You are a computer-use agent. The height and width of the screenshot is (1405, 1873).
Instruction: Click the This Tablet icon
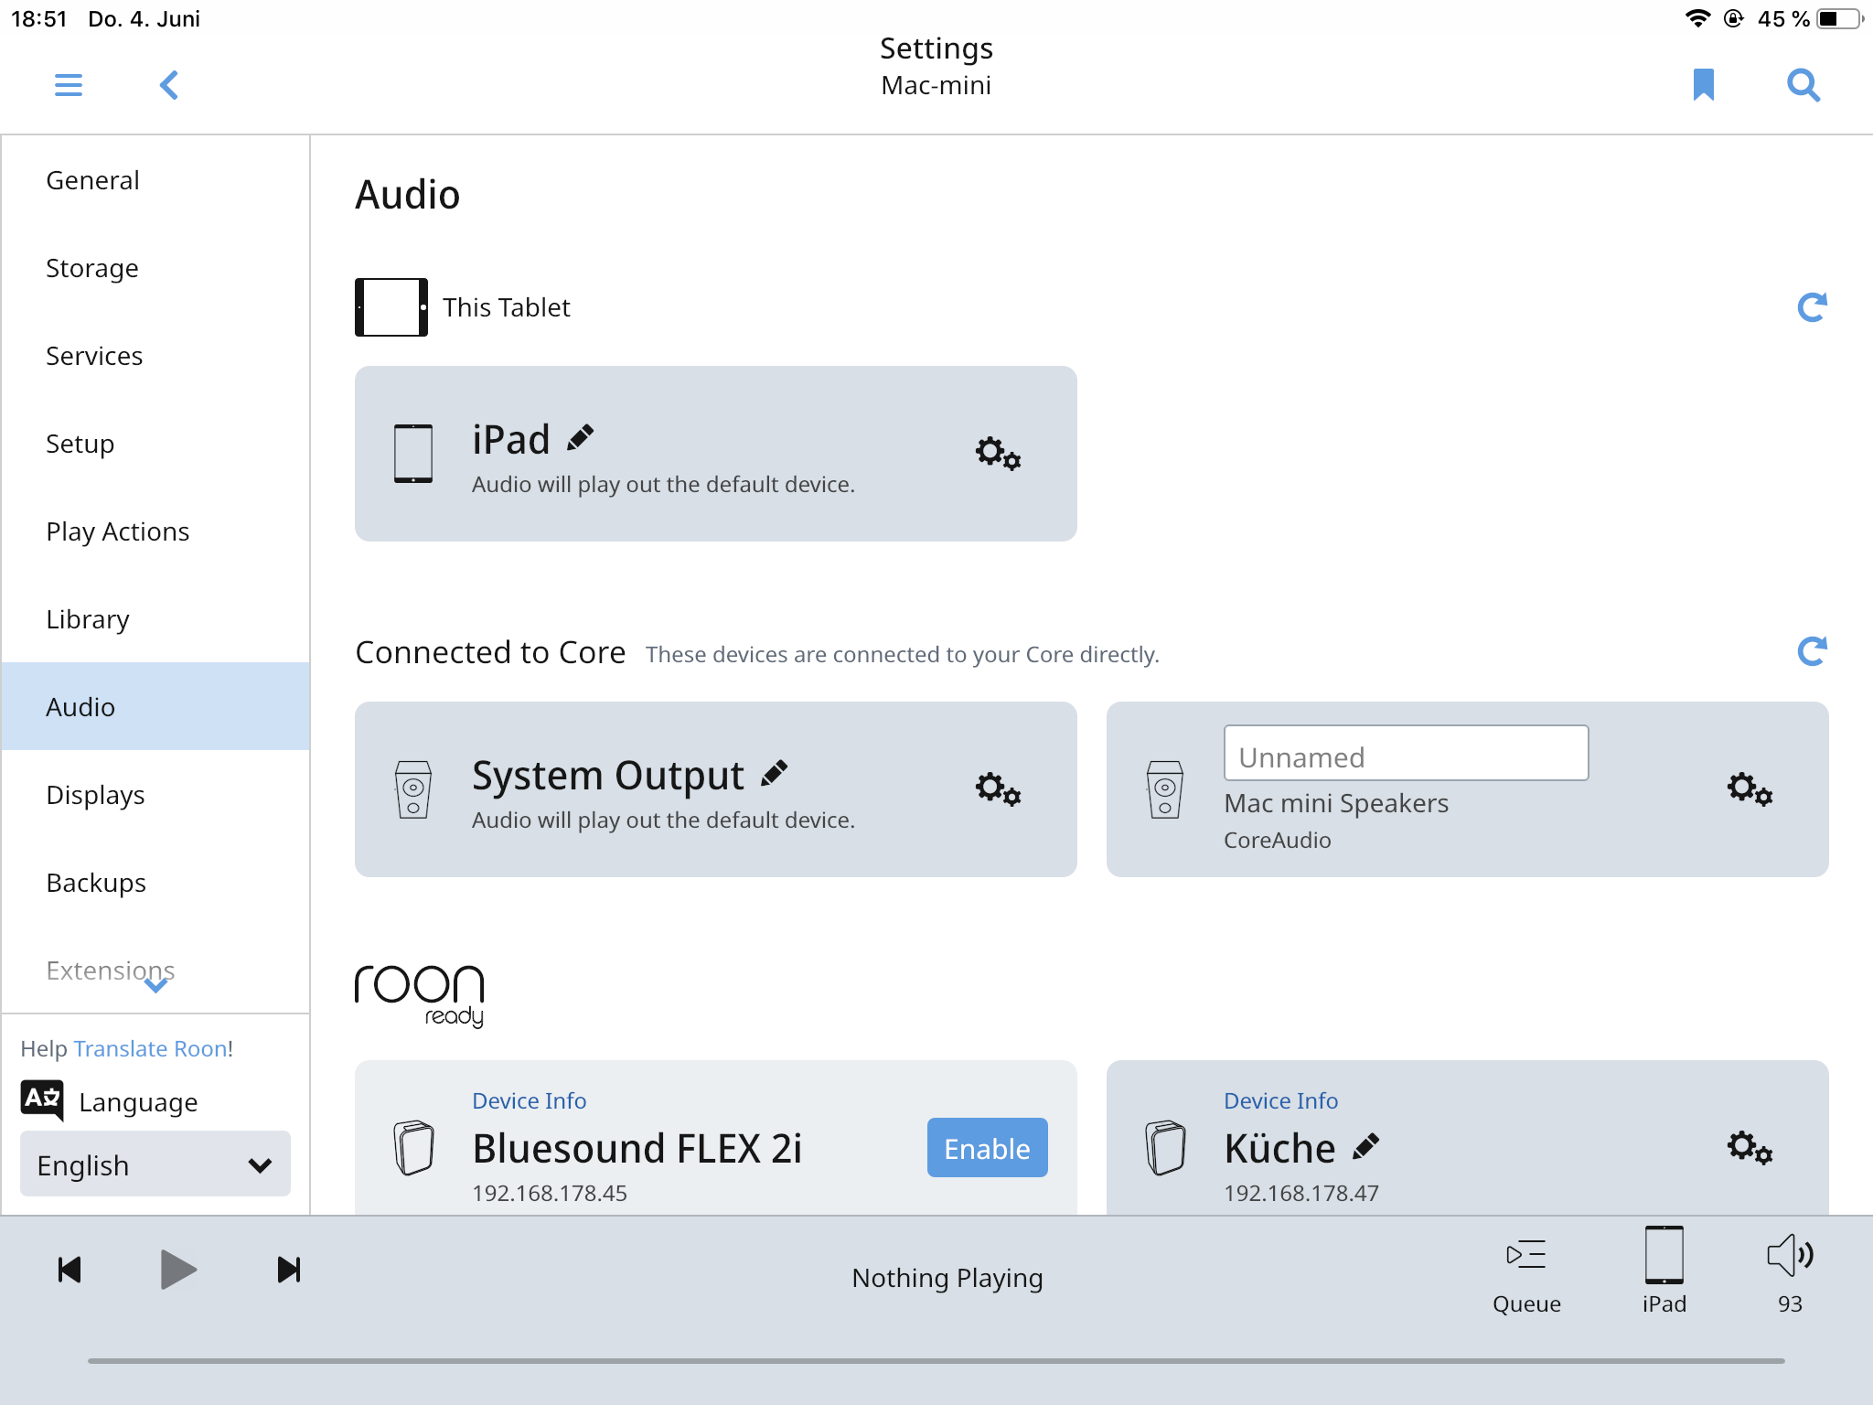click(x=391, y=307)
